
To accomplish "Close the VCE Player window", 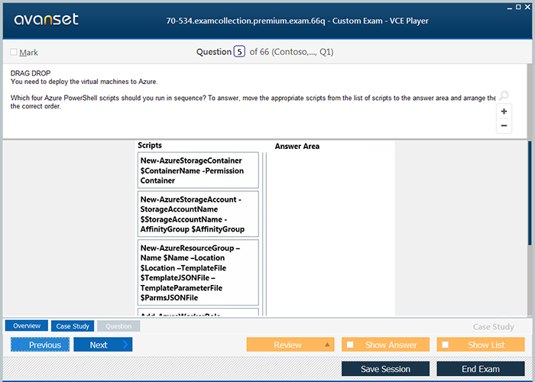I will (x=527, y=7).
